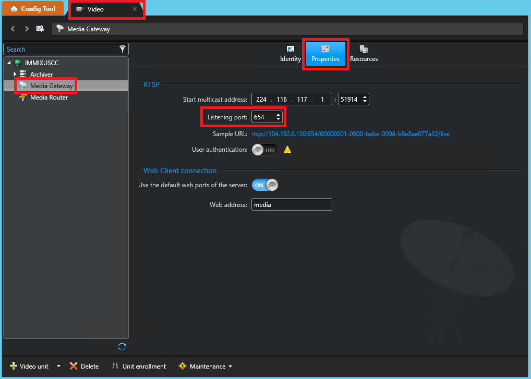Select Media Router in the tree
This screenshot has height=379, width=531.
[x=49, y=97]
